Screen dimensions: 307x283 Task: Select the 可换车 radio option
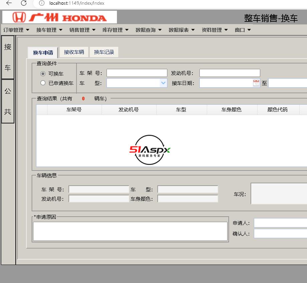click(43, 74)
